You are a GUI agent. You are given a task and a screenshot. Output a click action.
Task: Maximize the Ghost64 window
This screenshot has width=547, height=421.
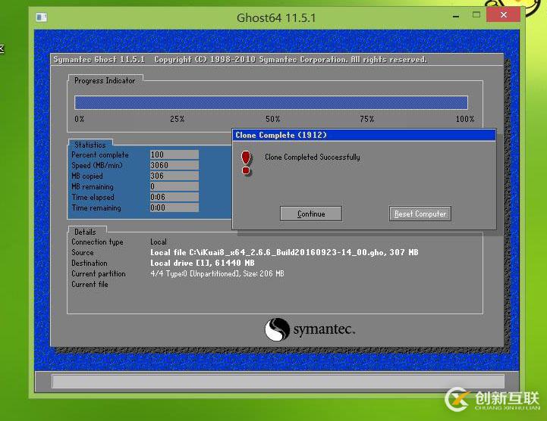click(476, 14)
